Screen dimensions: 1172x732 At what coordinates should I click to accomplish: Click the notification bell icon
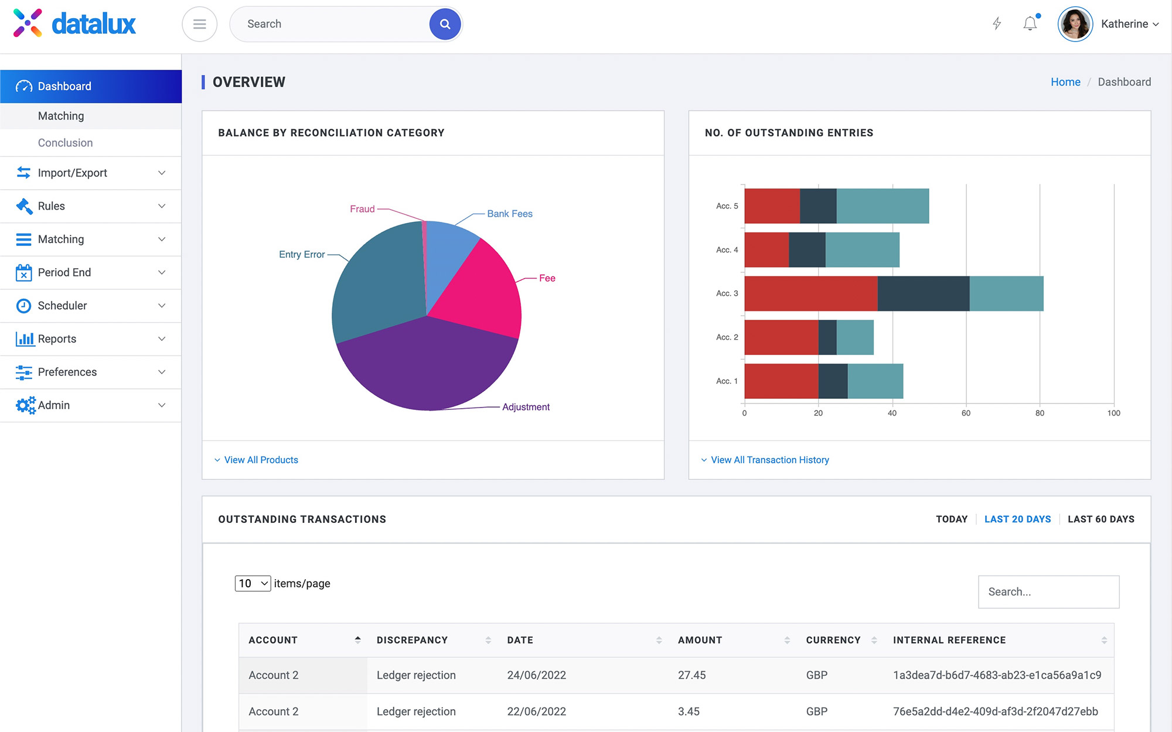click(x=1029, y=23)
